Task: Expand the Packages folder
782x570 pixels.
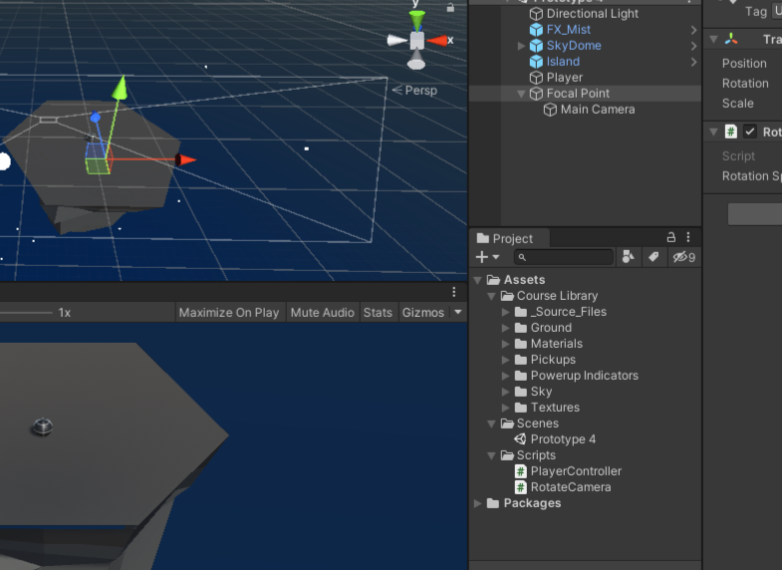Action: [478, 503]
